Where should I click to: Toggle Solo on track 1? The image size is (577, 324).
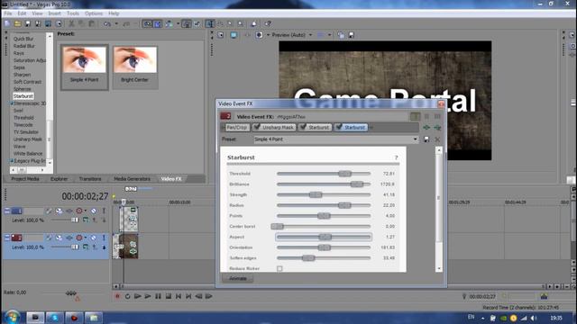coord(104,211)
